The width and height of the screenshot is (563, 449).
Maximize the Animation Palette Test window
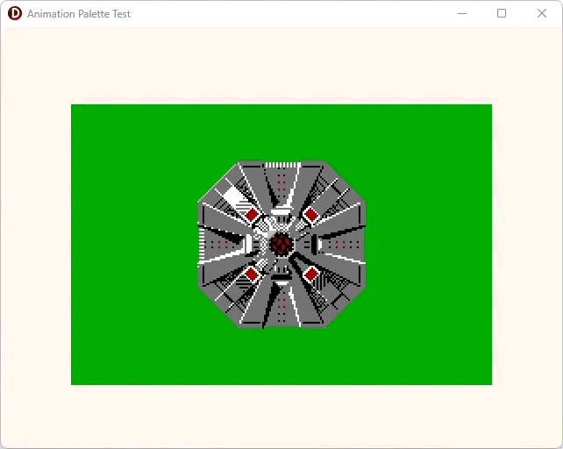point(502,13)
